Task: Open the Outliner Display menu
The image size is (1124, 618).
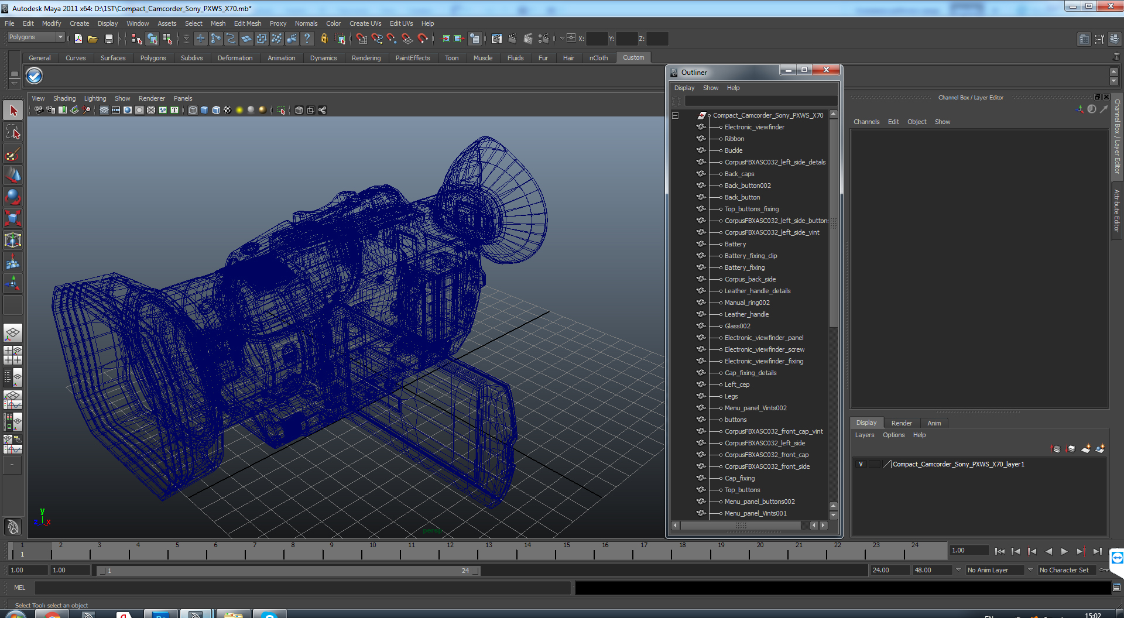Action: pos(684,88)
